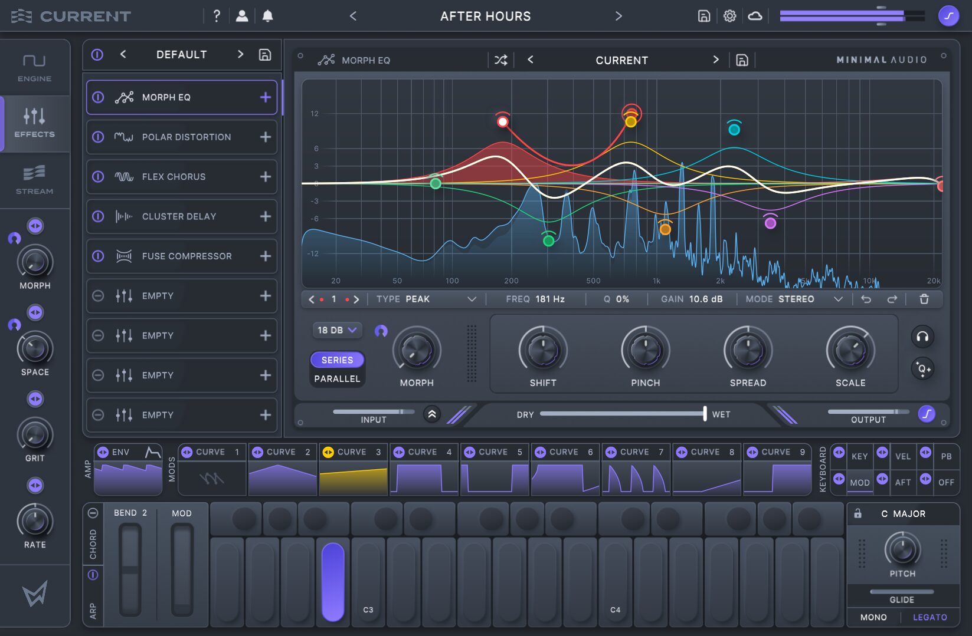Go to previous global preset before After Hours
Image resolution: width=972 pixels, height=636 pixels.
click(x=353, y=16)
